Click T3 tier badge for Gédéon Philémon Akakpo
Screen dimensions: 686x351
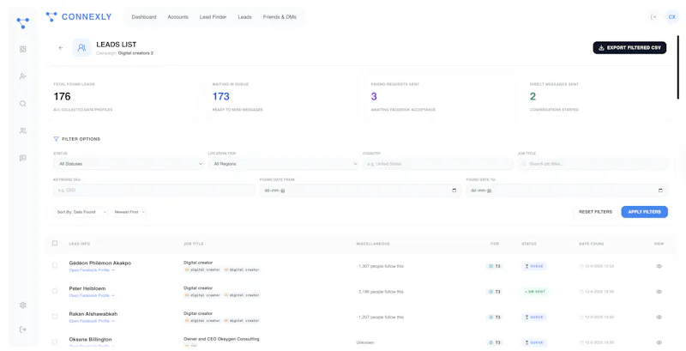pyautogui.click(x=495, y=266)
